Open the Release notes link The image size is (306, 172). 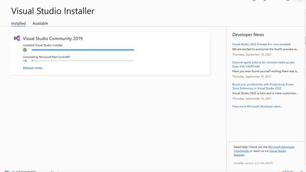33,68
